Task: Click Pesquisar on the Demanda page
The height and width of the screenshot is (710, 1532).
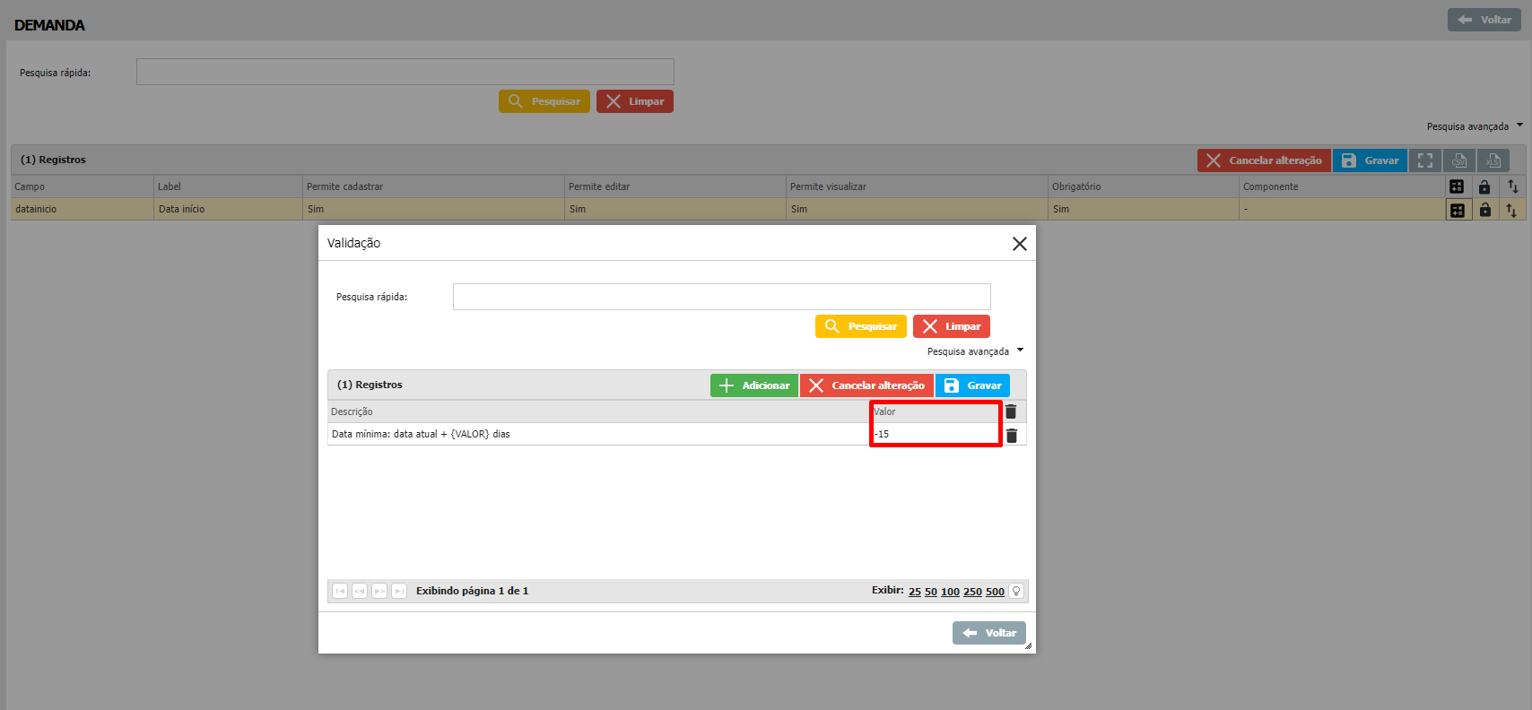Action: tap(544, 101)
